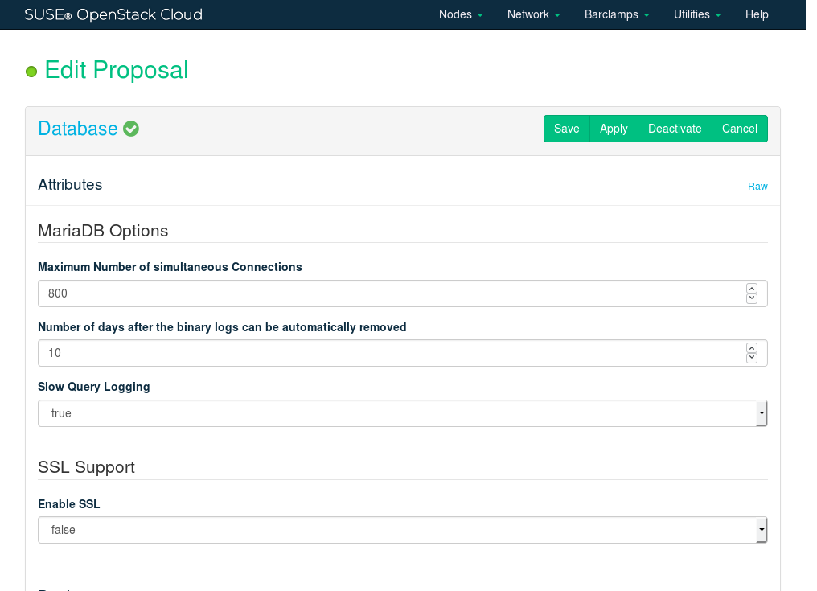The width and height of the screenshot is (817, 591).
Task: Expand the Network menu
Action: (533, 14)
